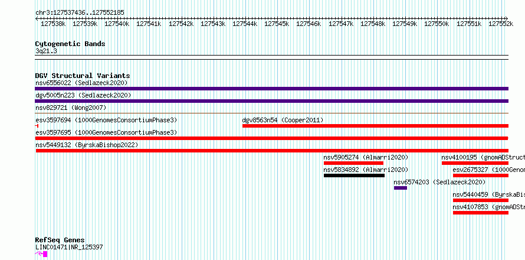Open nsv5834892 (Almarri2020) variant label
The height and width of the screenshot is (260, 525).
click(x=366, y=170)
